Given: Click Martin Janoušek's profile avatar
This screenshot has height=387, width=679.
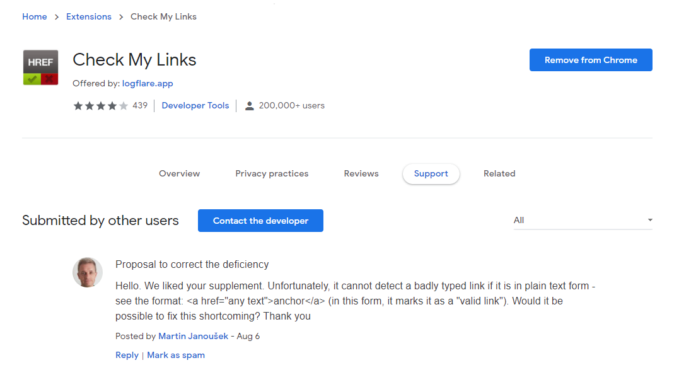Looking at the screenshot, I should pyautogui.click(x=87, y=272).
